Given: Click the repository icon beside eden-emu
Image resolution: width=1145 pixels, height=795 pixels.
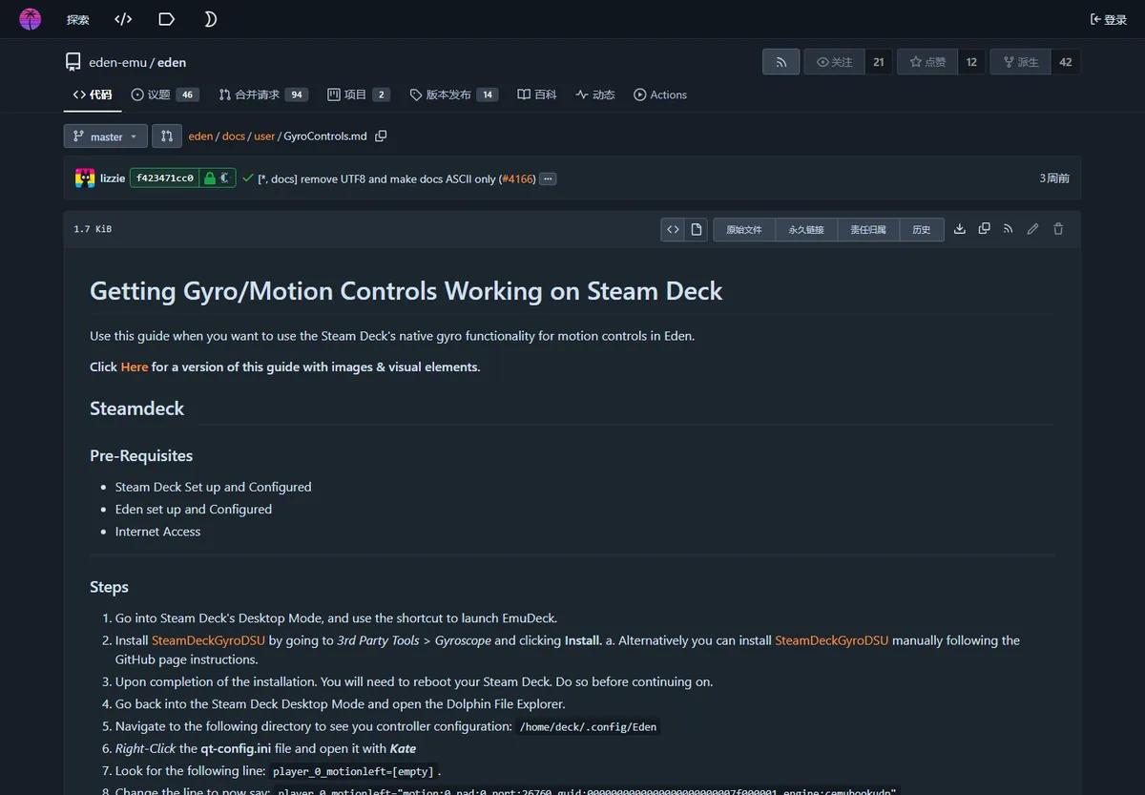Looking at the screenshot, I should [x=73, y=62].
